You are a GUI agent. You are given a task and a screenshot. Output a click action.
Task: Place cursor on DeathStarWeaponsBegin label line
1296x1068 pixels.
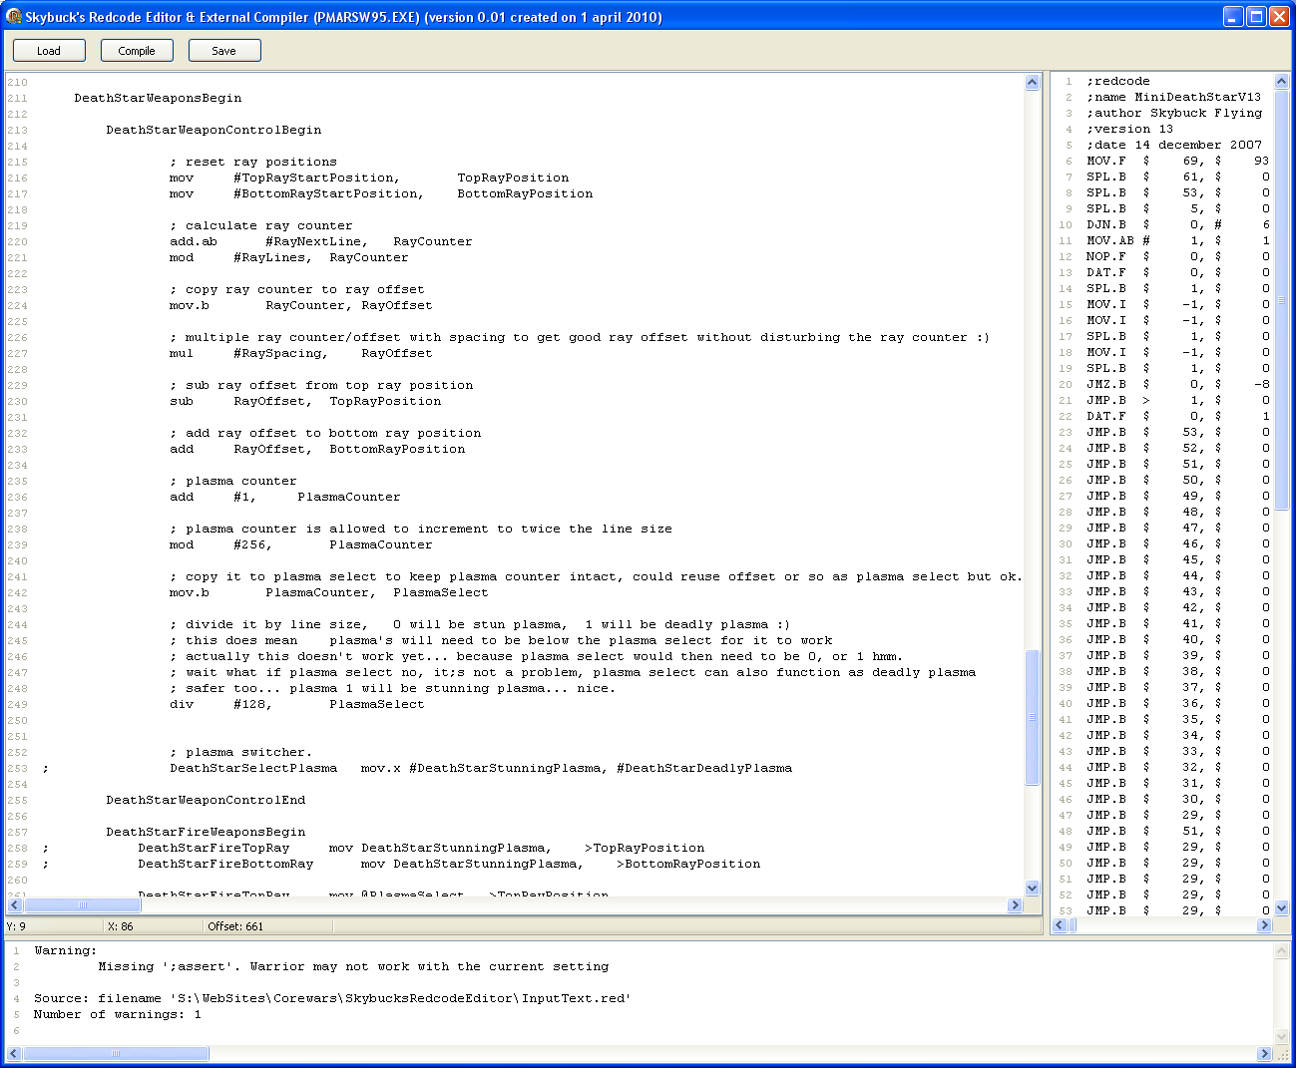158,98
